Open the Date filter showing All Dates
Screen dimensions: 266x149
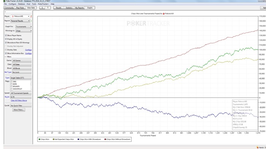[22, 64]
